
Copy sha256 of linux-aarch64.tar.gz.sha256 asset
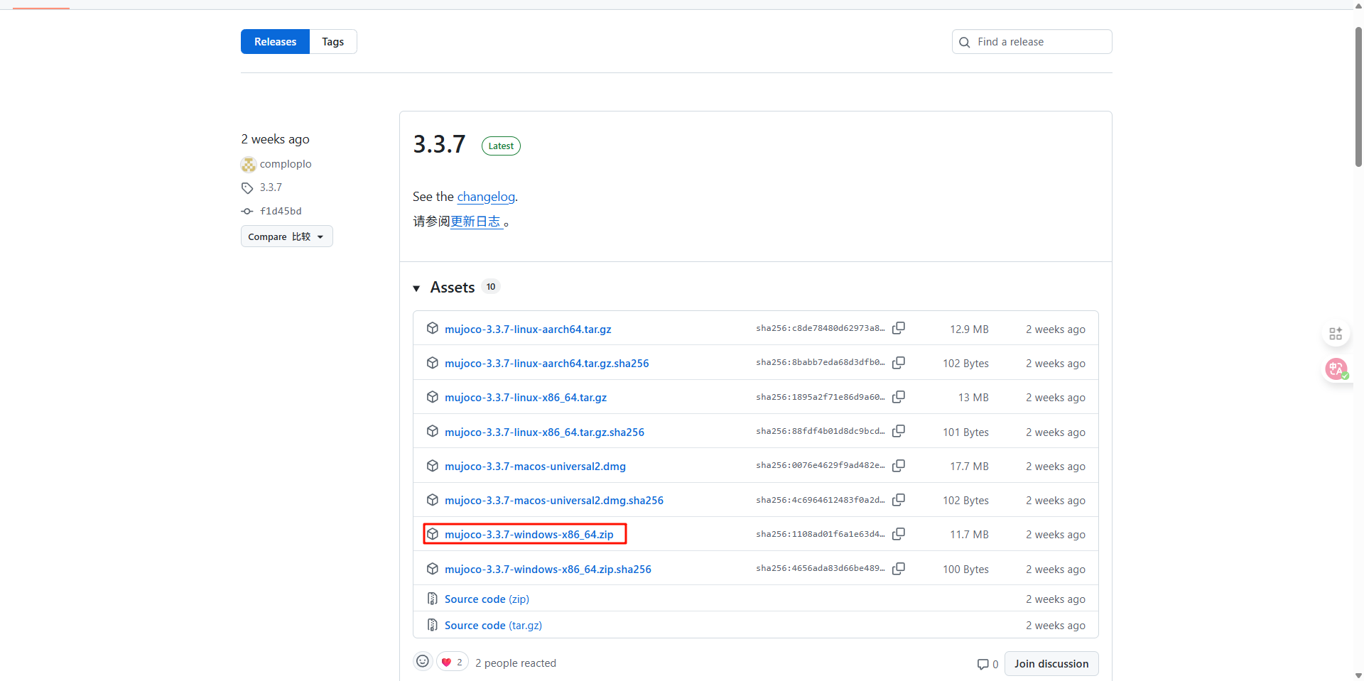click(x=899, y=362)
